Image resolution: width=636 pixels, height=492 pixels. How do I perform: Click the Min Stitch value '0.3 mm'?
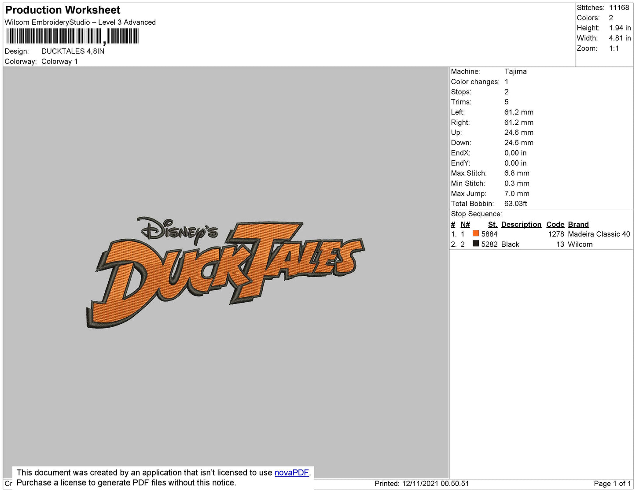[x=517, y=183]
